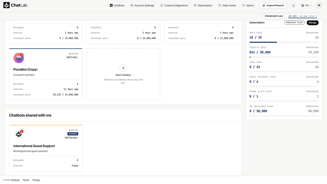
Task: Open the Admin section
Action: [248, 5]
